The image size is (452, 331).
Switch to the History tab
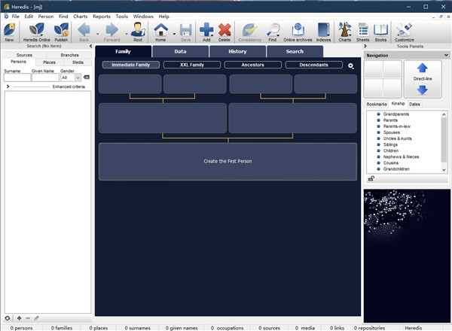tap(237, 51)
